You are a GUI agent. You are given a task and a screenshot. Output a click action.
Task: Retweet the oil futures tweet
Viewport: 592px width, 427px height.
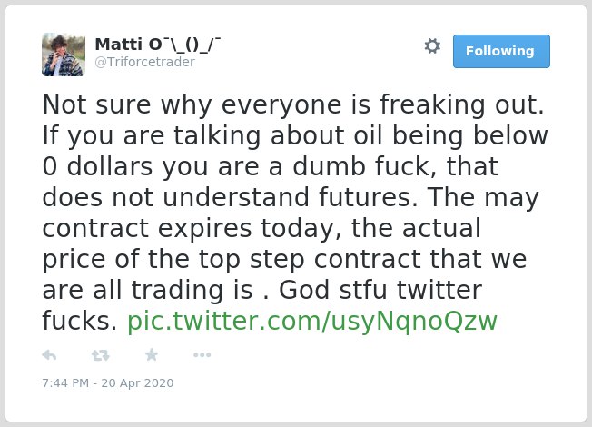[x=101, y=355]
